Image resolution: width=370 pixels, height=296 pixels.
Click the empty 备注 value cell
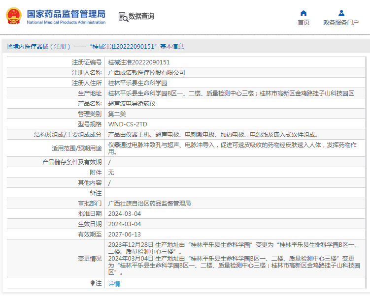point(235,193)
